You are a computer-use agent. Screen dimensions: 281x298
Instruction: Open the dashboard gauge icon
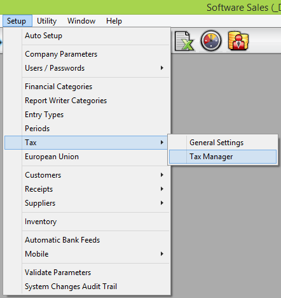tap(211, 41)
